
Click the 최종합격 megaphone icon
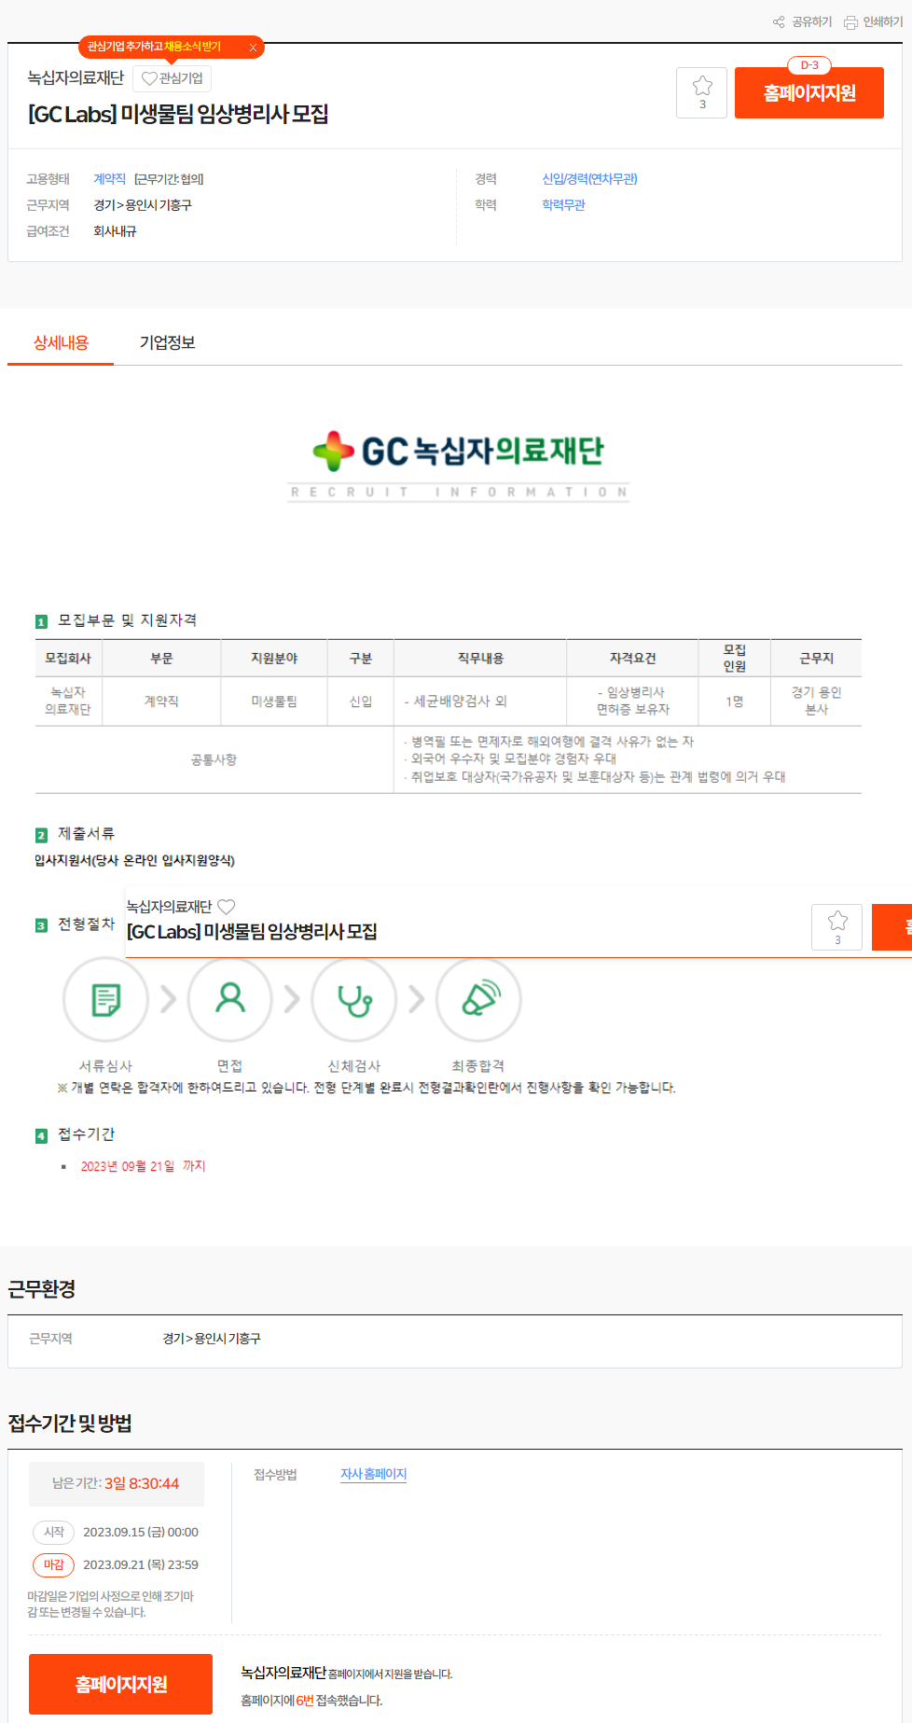pos(478,999)
